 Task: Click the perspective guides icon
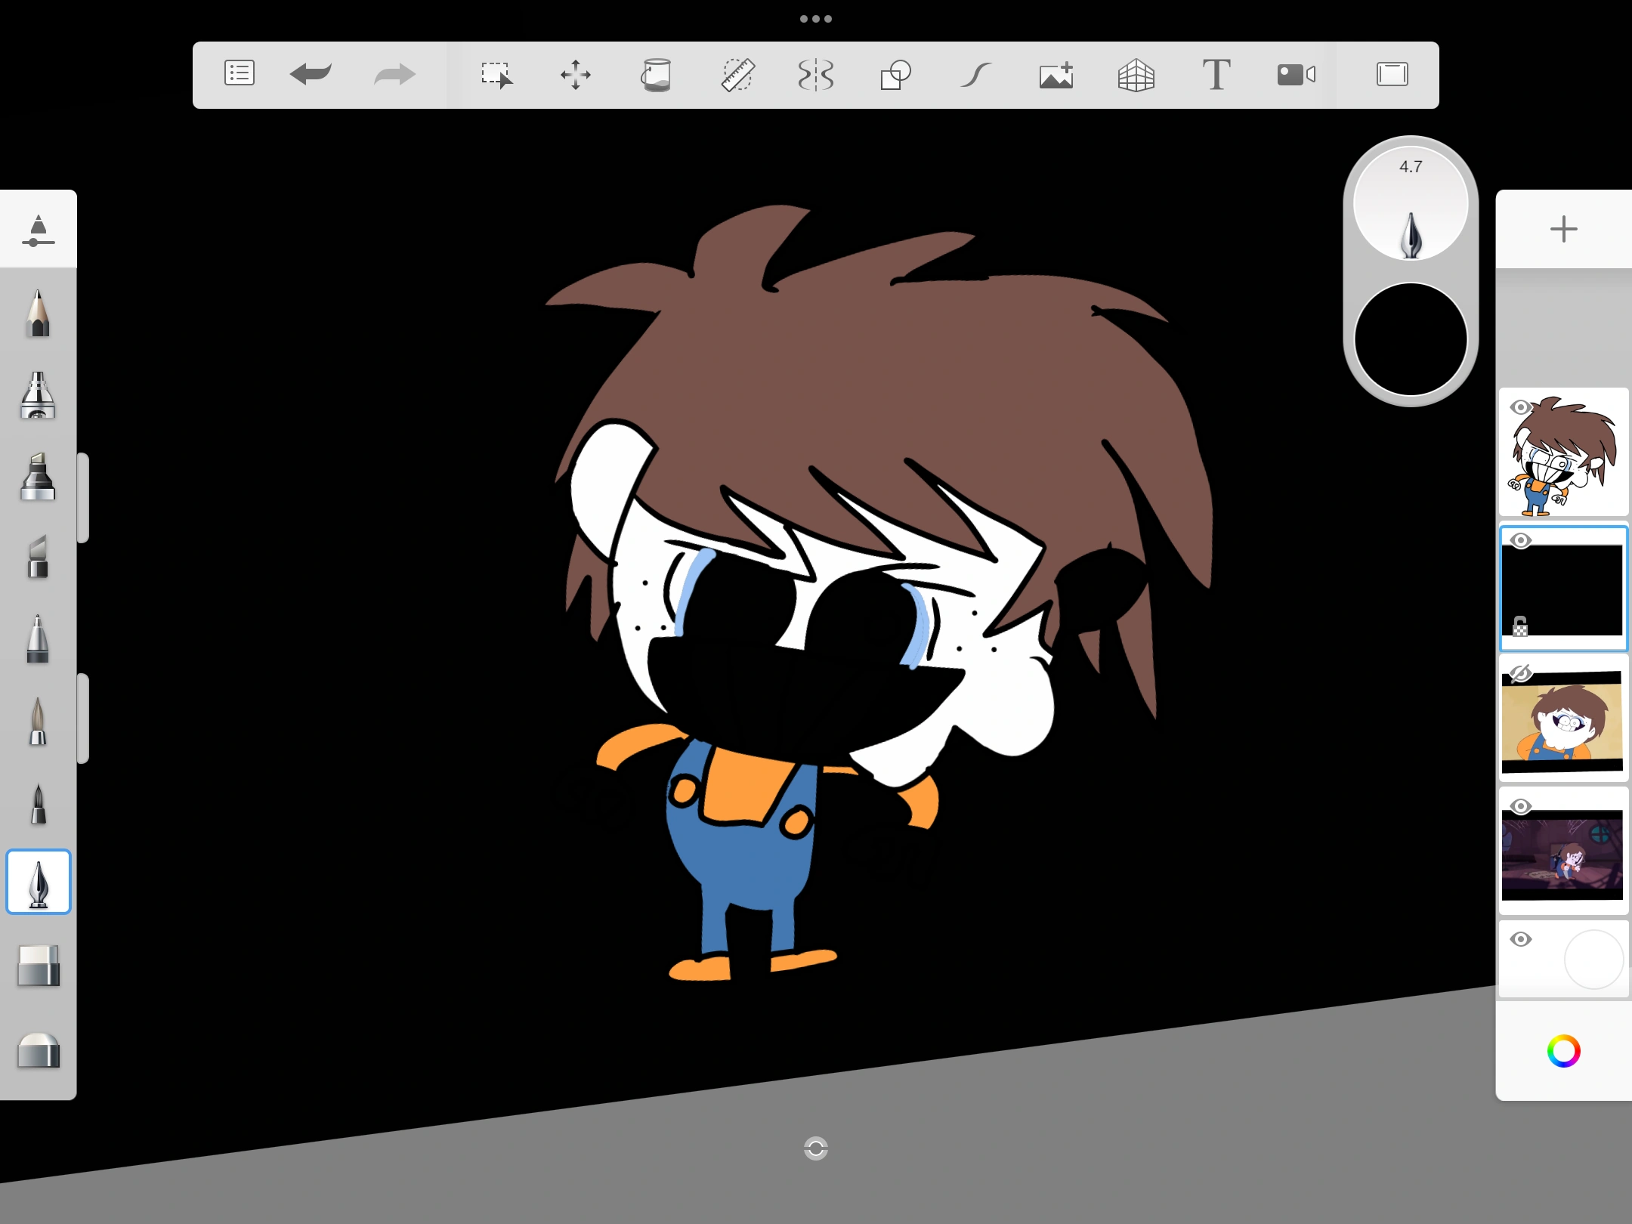coord(1136,75)
